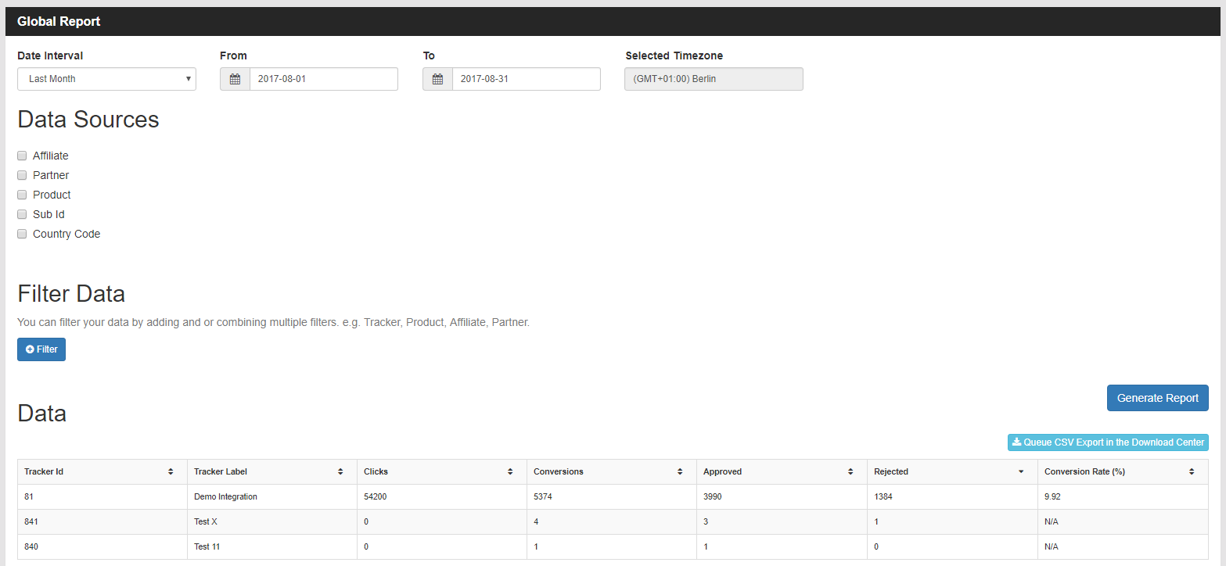This screenshot has width=1226, height=566.
Task: Select the Country Code checkbox
Action: 22,234
